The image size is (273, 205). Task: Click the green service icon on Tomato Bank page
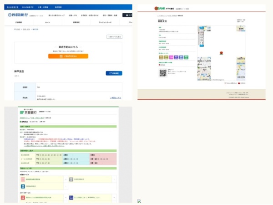(186, 57)
